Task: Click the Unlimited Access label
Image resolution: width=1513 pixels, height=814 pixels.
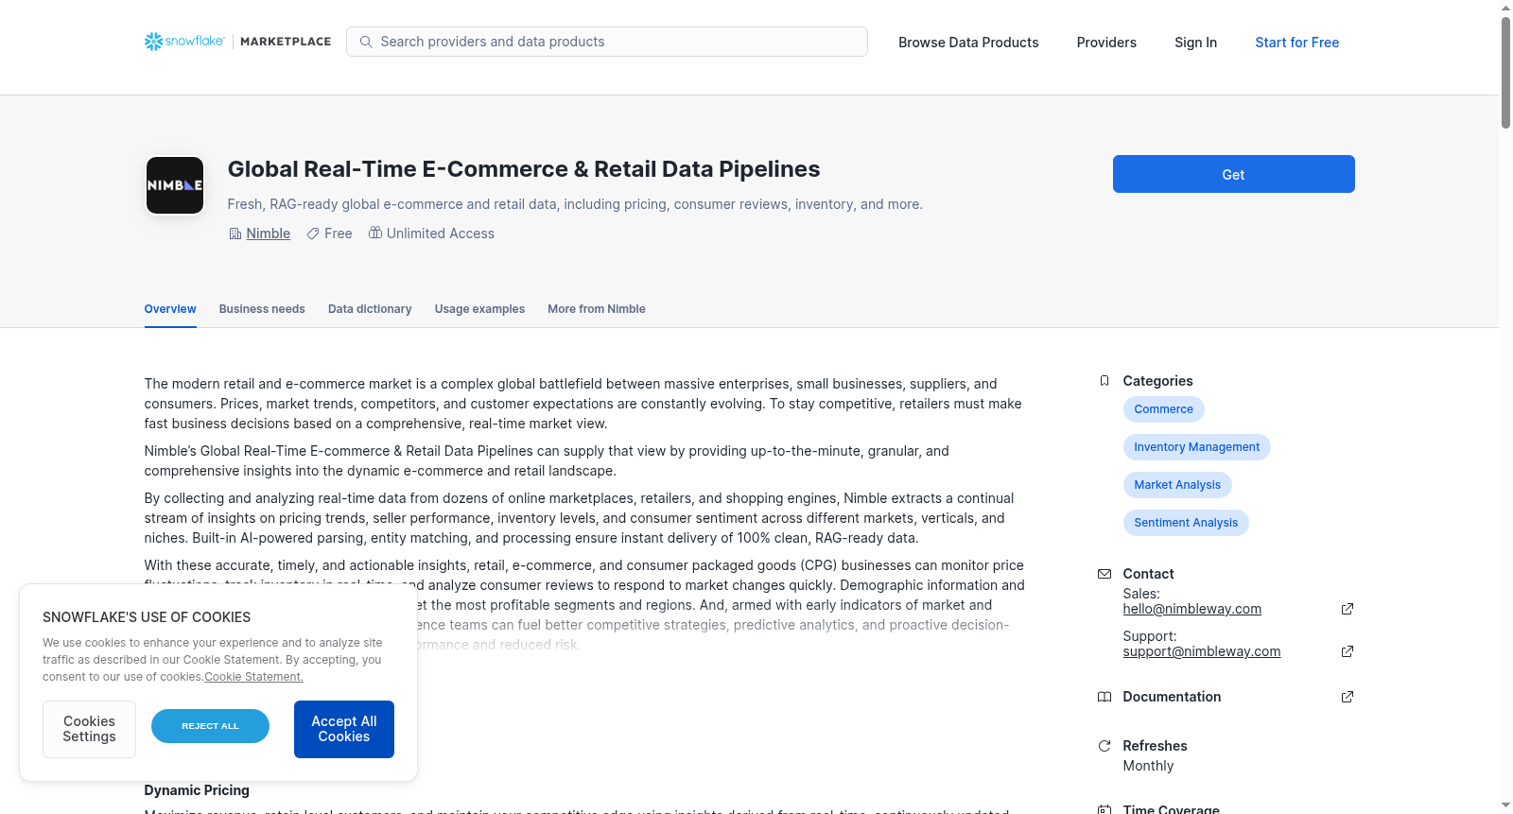Action: (x=441, y=234)
